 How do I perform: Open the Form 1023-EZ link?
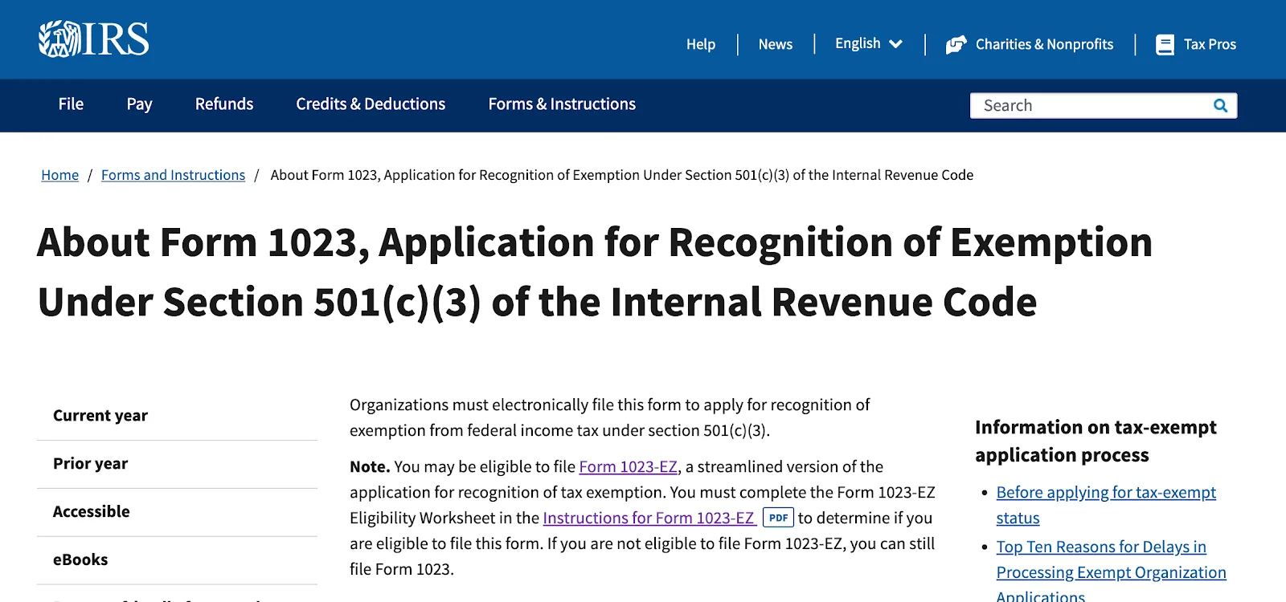click(629, 467)
